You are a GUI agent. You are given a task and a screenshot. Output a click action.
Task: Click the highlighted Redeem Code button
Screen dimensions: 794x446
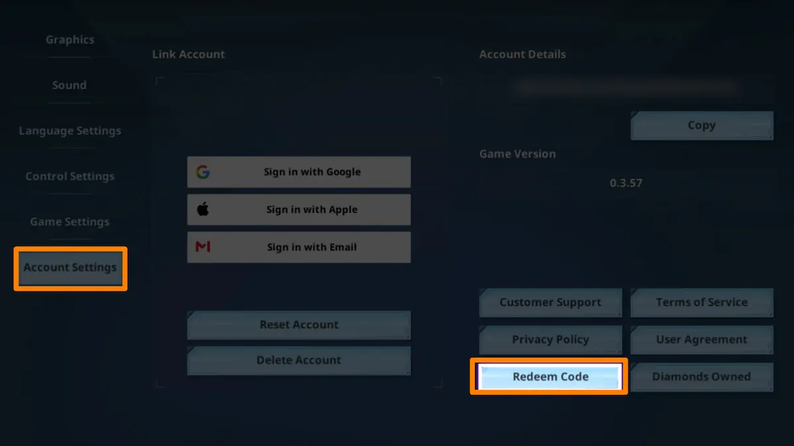[550, 377]
